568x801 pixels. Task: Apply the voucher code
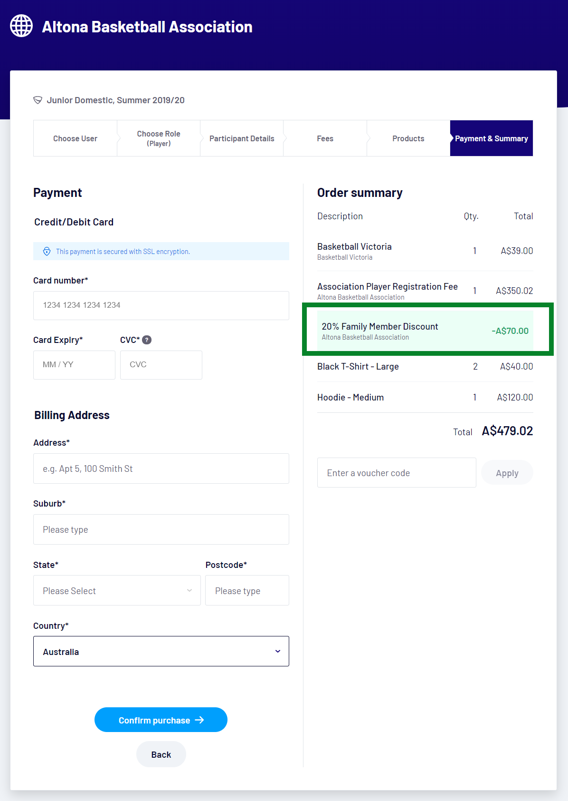pyautogui.click(x=507, y=473)
